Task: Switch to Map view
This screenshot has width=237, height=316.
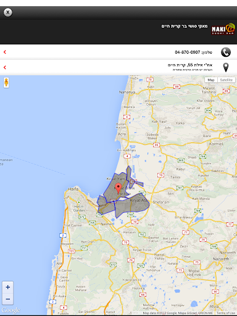Action: [211, 80]
